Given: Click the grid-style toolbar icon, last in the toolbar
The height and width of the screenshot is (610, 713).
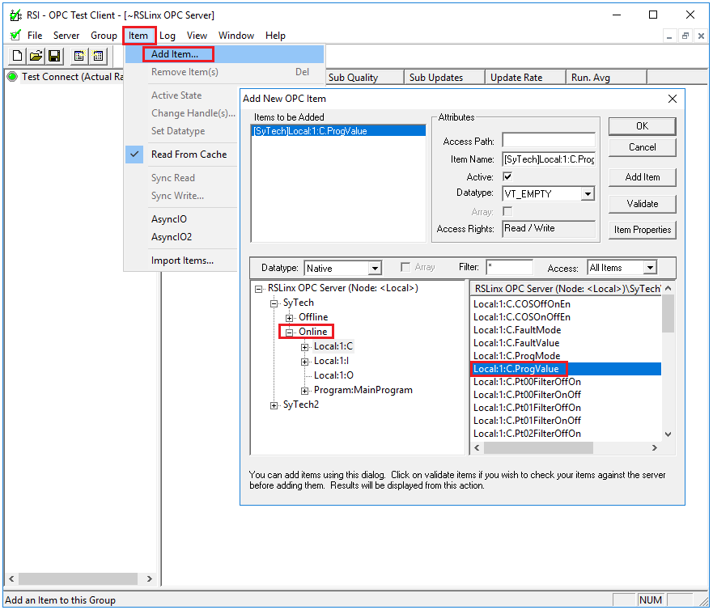Looking at the screenshot, I should coord(98,56).
